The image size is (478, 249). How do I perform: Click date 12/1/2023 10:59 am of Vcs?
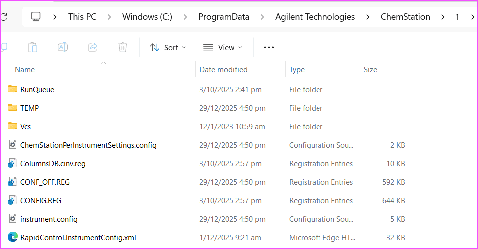[232, 127]
